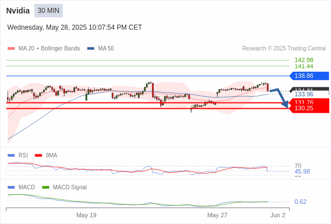Click the MACD legend blue swatch

pyautogui.click(x=11, y=187)
